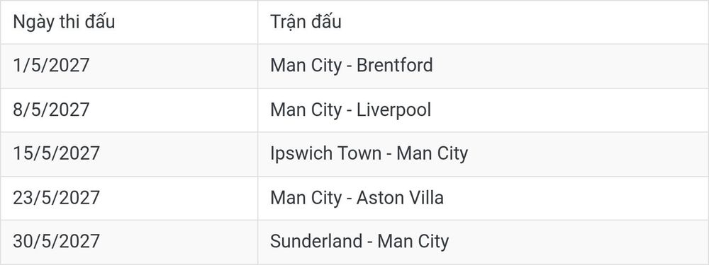Select the Man City - Brentford match
This screenshot has height=265, width=709.
pyautogui.click(x=352, y=65)
